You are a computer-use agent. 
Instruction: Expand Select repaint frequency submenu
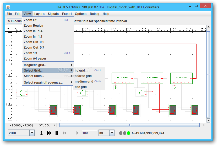(x=48, y=83)
